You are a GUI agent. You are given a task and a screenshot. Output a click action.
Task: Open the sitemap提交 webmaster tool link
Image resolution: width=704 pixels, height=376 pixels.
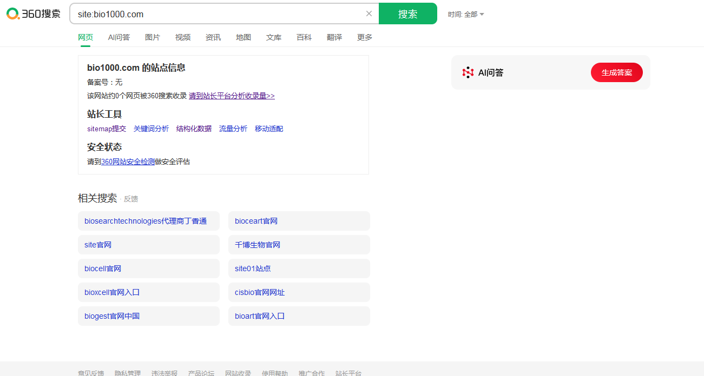pos(107,129)
